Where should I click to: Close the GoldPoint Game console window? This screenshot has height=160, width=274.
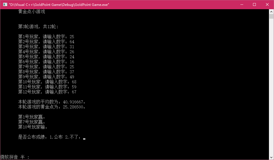coord(267,4)
